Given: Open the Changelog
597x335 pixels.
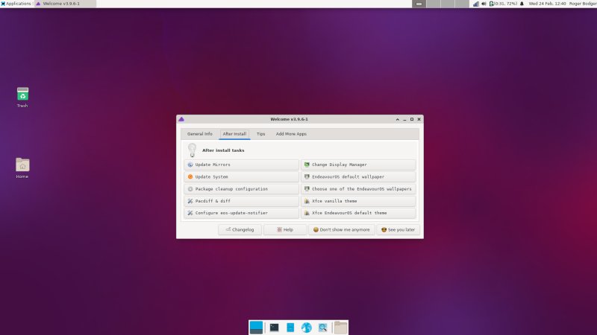Looking at the screenshot, I should point(240,230).
